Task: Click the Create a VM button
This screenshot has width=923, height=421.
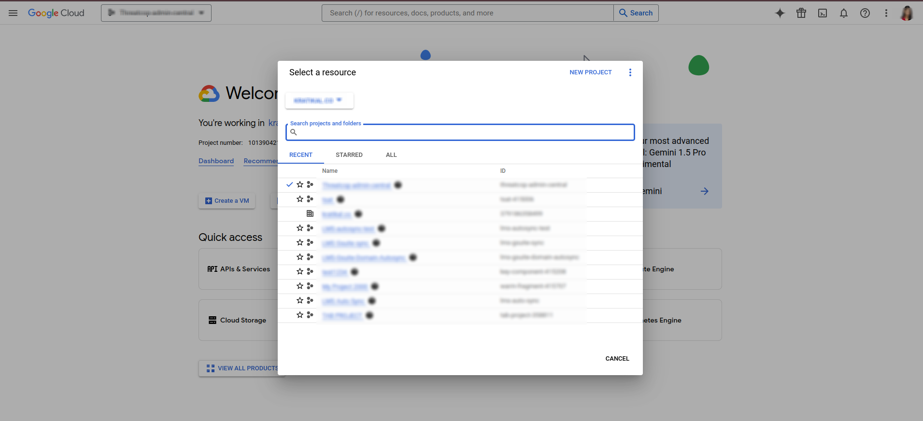Action: tap(227, 201)
